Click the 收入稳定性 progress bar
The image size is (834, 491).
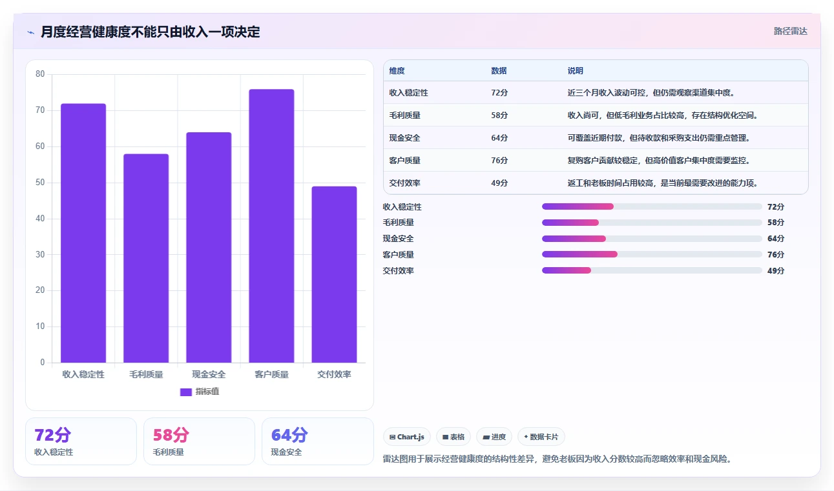(x=652, y=206)
